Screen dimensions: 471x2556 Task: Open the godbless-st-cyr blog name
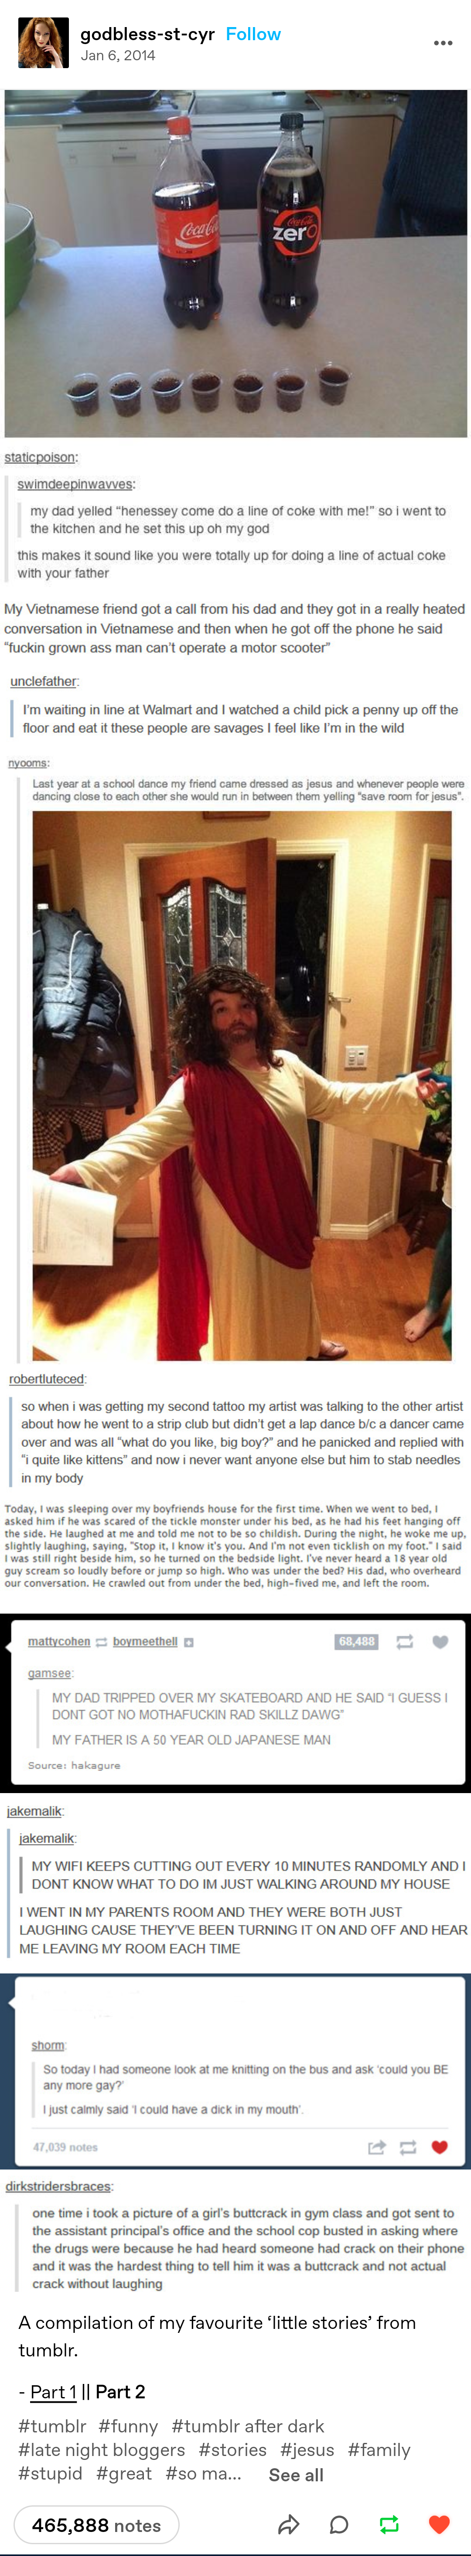click(x=148, y=34)
